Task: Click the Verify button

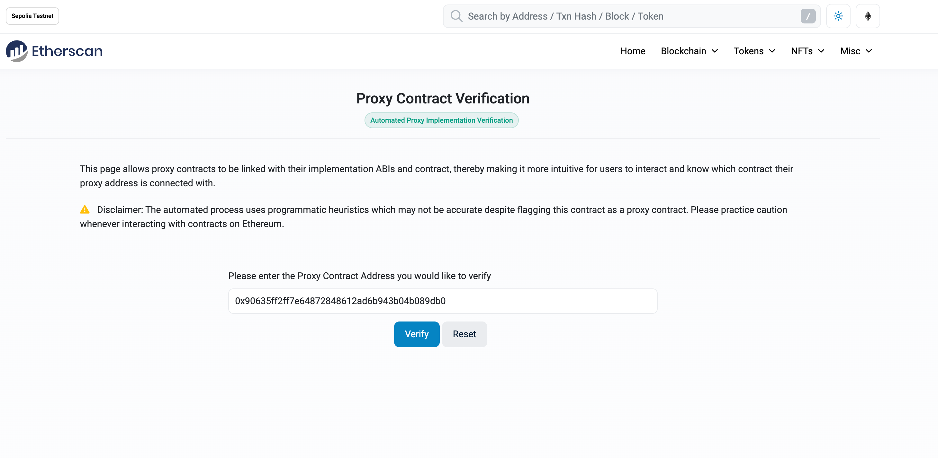Action: coord(417,334)
